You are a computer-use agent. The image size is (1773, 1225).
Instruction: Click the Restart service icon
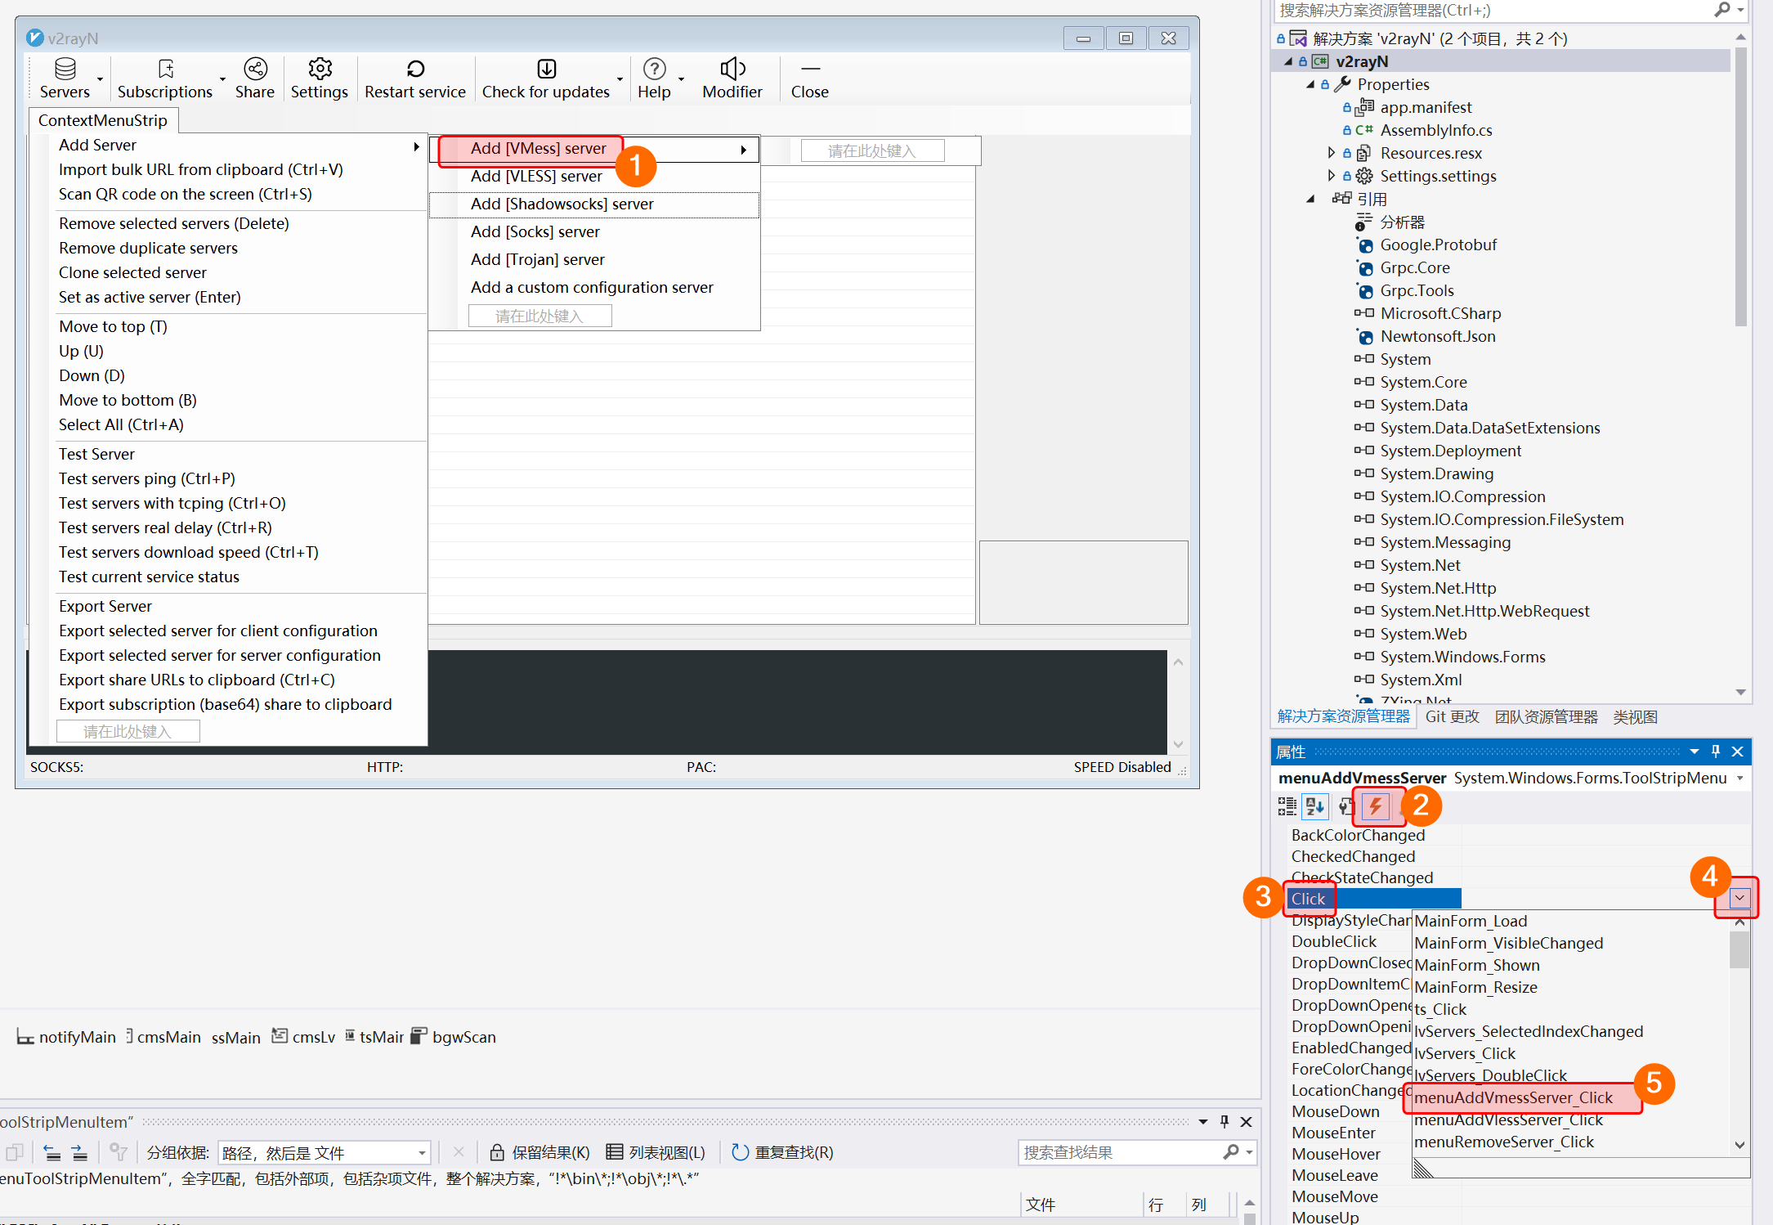(414, 70)
